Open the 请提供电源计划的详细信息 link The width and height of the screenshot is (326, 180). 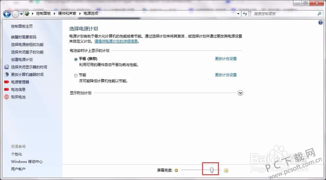(116, 41)
